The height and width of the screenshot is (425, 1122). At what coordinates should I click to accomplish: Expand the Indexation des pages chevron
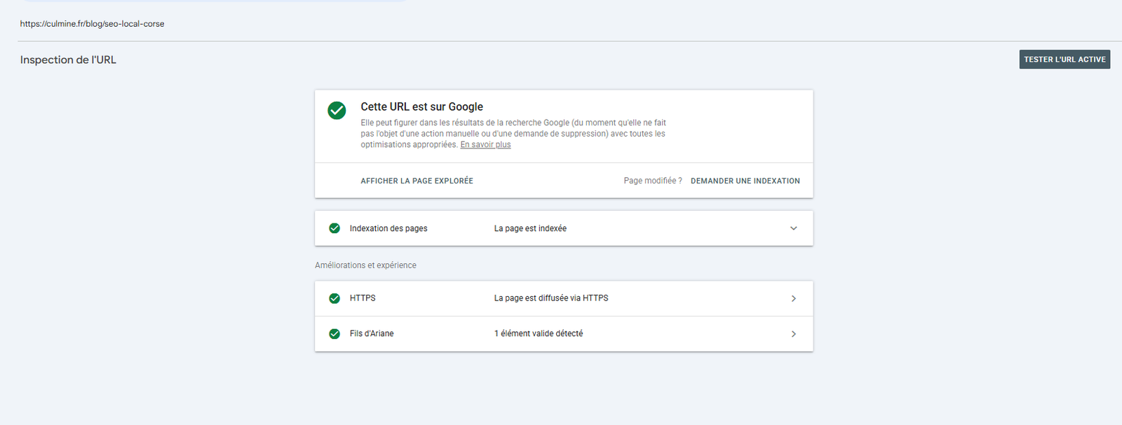pyautogui.click(x=793, y=228)
